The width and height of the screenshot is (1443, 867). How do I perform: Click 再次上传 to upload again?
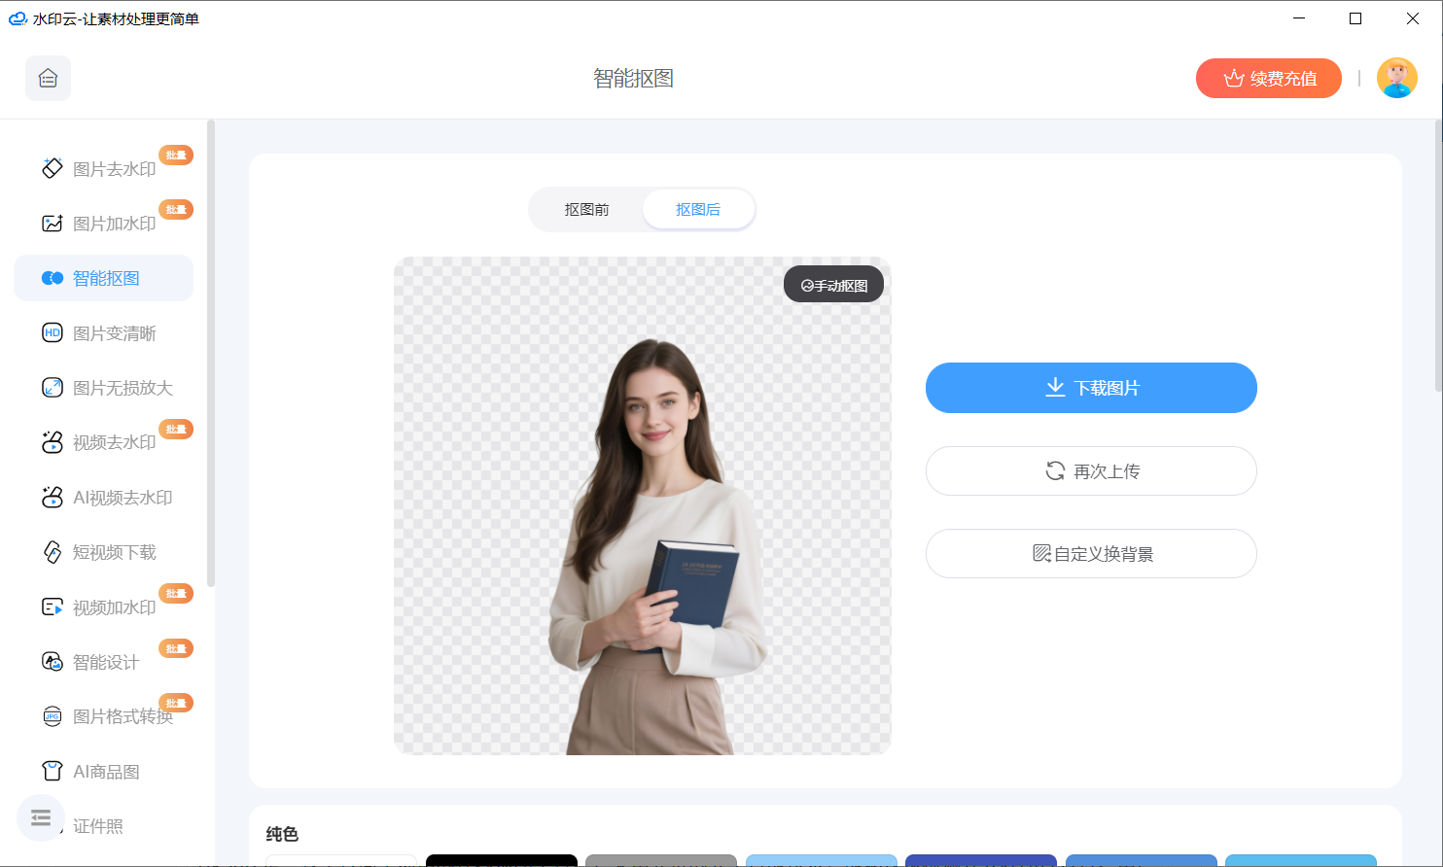1091,471
